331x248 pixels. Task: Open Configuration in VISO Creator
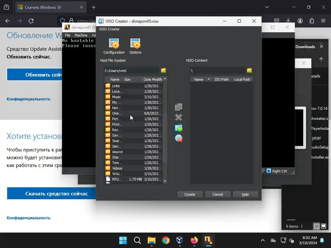pyautogui.click(x=114, y=46)
